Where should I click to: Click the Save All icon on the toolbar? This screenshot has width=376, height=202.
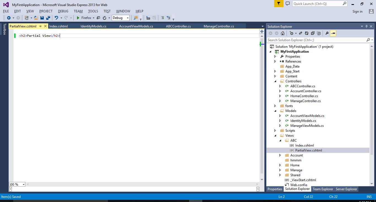[x=48, y=18]
